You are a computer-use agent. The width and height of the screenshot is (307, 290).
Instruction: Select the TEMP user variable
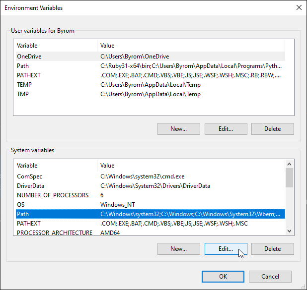151,85
